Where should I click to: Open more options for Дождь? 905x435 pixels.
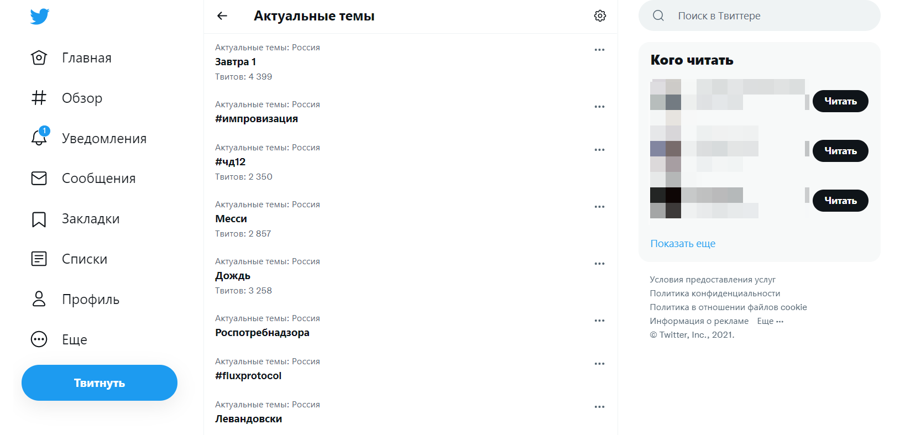tap(599, 264)
